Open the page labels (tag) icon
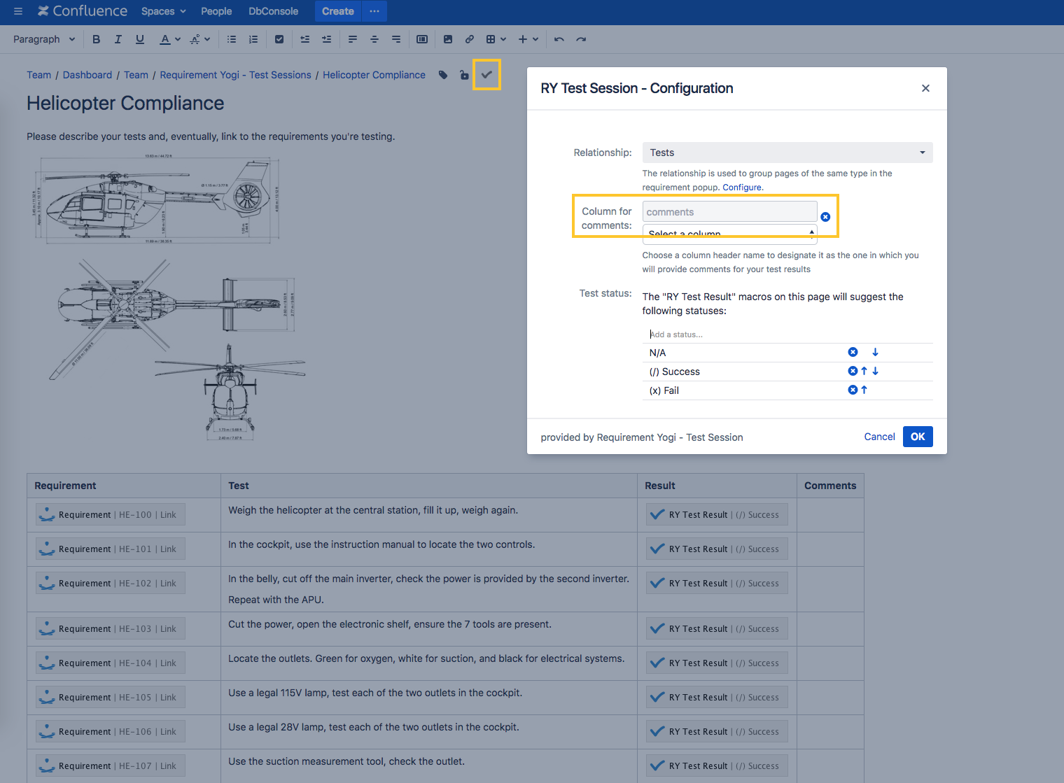This screenshot has width=1064, height=783. [x=443, y=74]
